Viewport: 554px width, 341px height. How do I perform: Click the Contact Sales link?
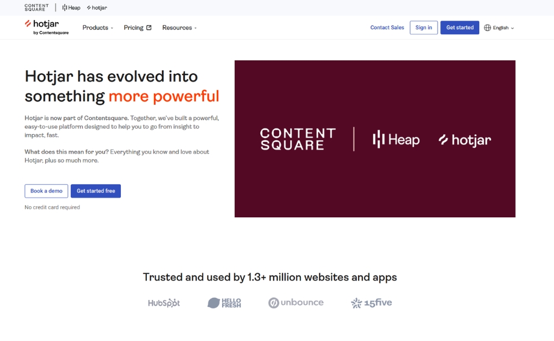[x=387, y=27]
